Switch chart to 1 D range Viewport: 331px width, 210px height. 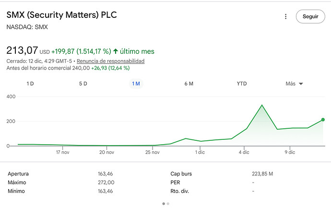pyautogui.click(x=30, y=84)
